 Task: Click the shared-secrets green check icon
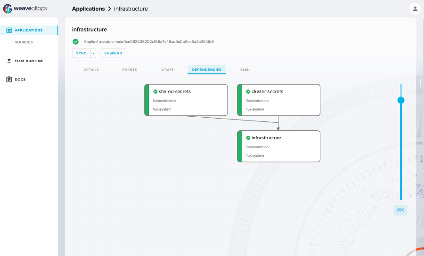pyautogui.click(x=155, y=91)
